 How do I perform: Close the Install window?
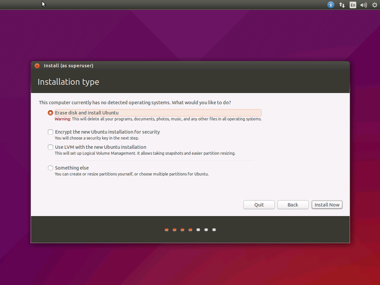point(37,66)
